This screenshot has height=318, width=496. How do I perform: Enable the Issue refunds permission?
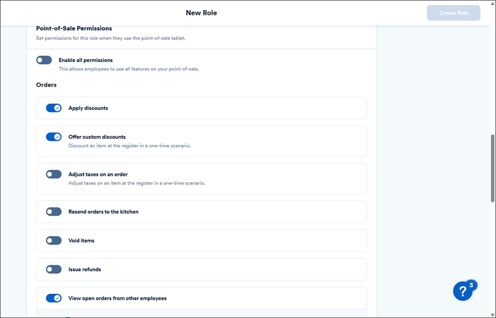point(54,269)
